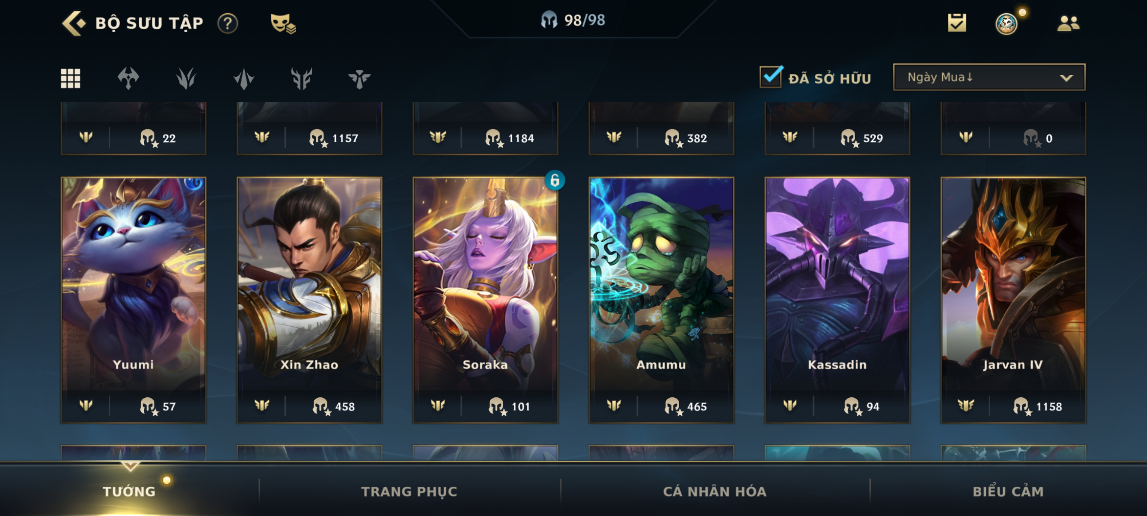Open the player profile avatar

click(1006, 24)
